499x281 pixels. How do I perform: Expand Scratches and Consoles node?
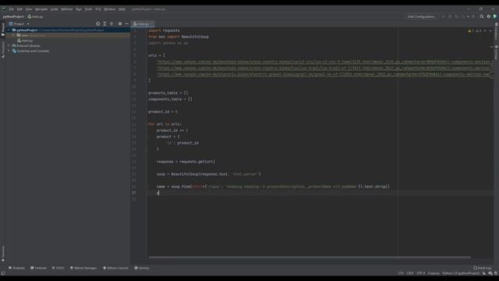click(9, 51)
